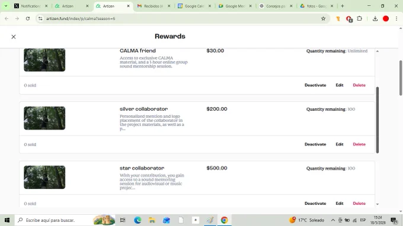403x226 pixels.
Task: Deactivate the CALMA friend reward
Action: (315, 85)
